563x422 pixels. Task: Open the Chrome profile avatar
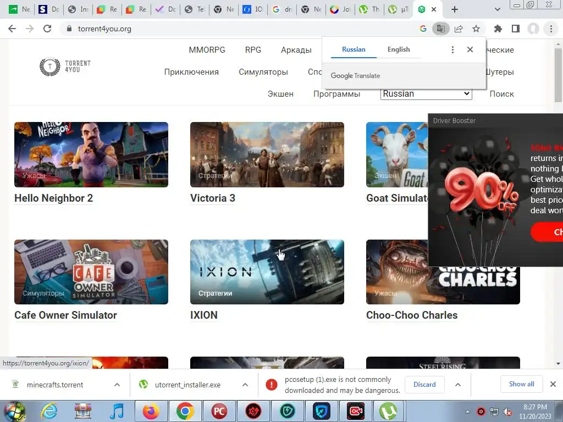click(533, 29)
